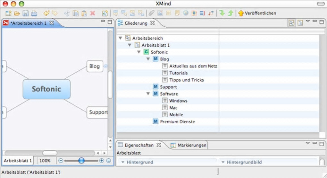Switch to the Arbeitsbereich 1 editor tab
Viewport: 327px width, 178px height.
coord(28,23)
